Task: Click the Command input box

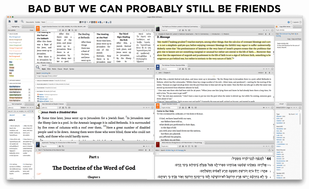Action: tap(62, 22)
